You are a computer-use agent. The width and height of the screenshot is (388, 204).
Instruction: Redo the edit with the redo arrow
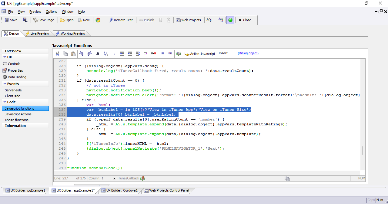[89, 54]
